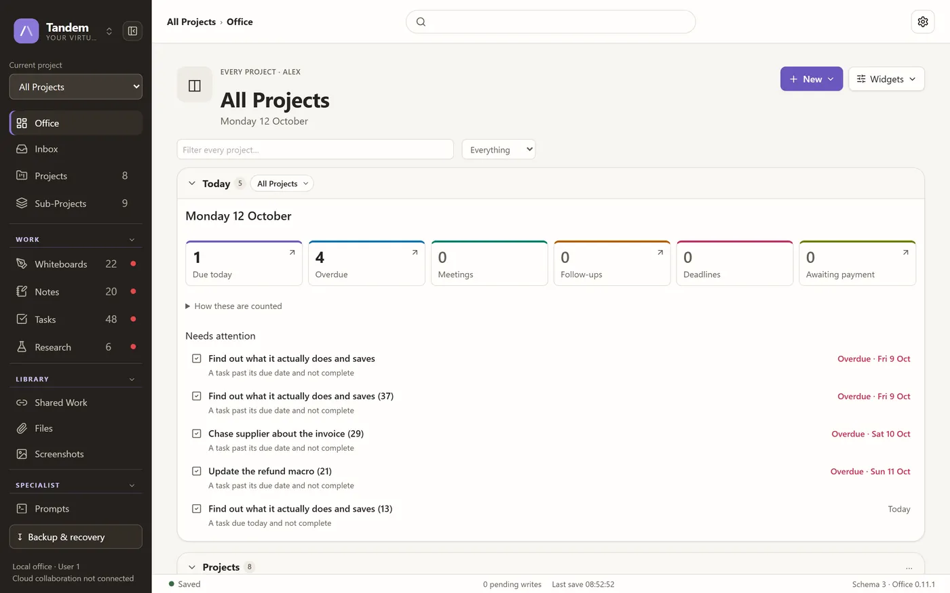Click the search magnifier icon
This screenshot has width=950, height=593.
click(x=421, y=22)
